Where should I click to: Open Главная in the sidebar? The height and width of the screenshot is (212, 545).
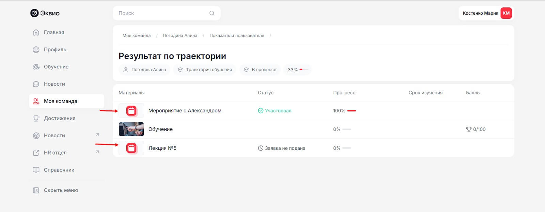point(66,32)
